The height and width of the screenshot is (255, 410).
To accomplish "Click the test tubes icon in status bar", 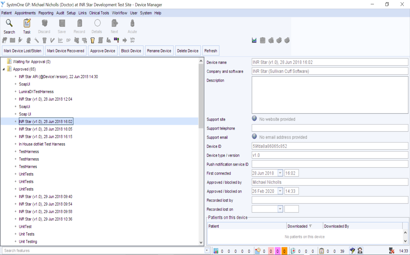I will pyautogui.click(x=216, y=251).
